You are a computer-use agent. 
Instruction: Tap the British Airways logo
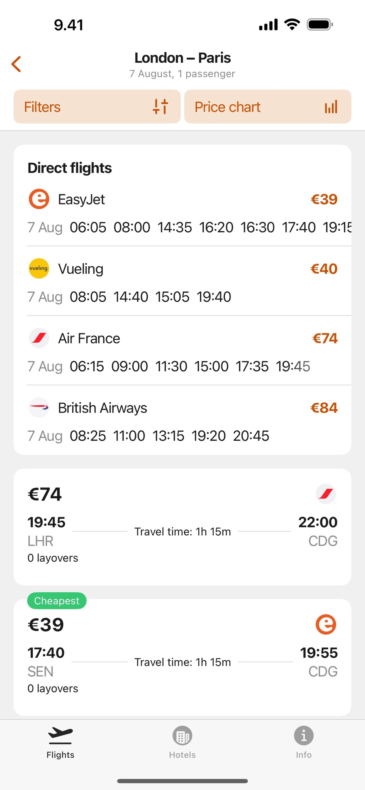click(x=39, y=407)
